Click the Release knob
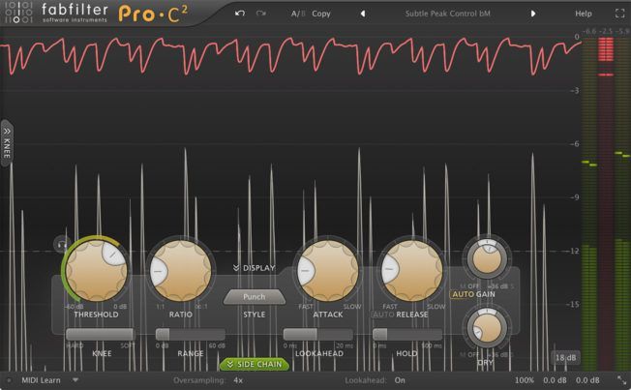Viewport: 631px width, 390px height. (x=412, y=270)
